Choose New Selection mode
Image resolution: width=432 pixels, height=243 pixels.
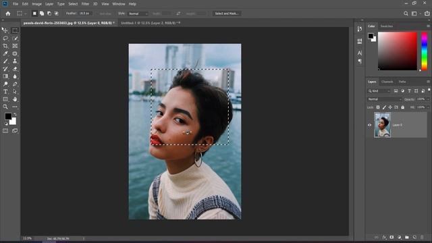34,13
